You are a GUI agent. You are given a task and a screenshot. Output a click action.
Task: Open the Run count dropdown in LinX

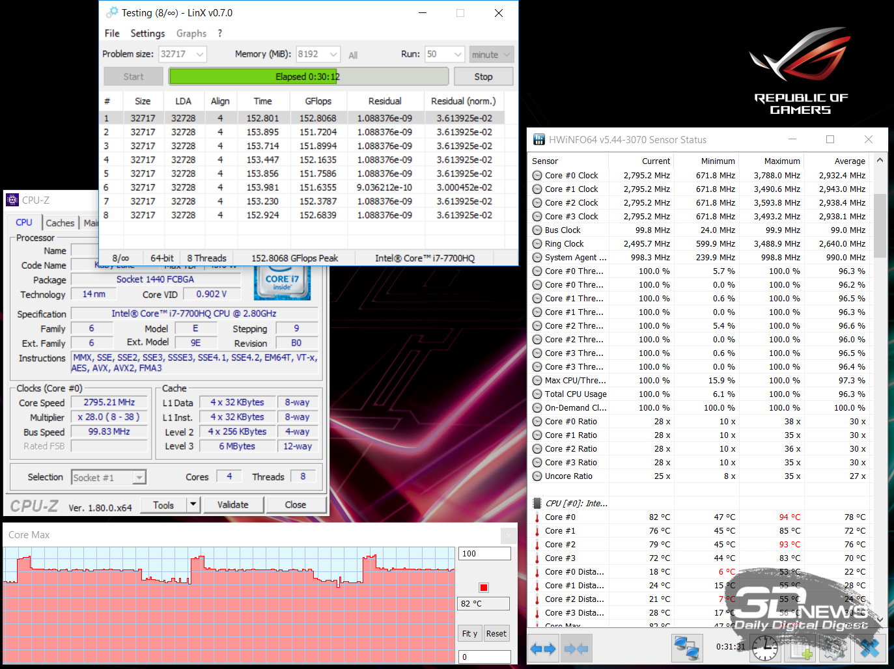click(x=458, y=54)
